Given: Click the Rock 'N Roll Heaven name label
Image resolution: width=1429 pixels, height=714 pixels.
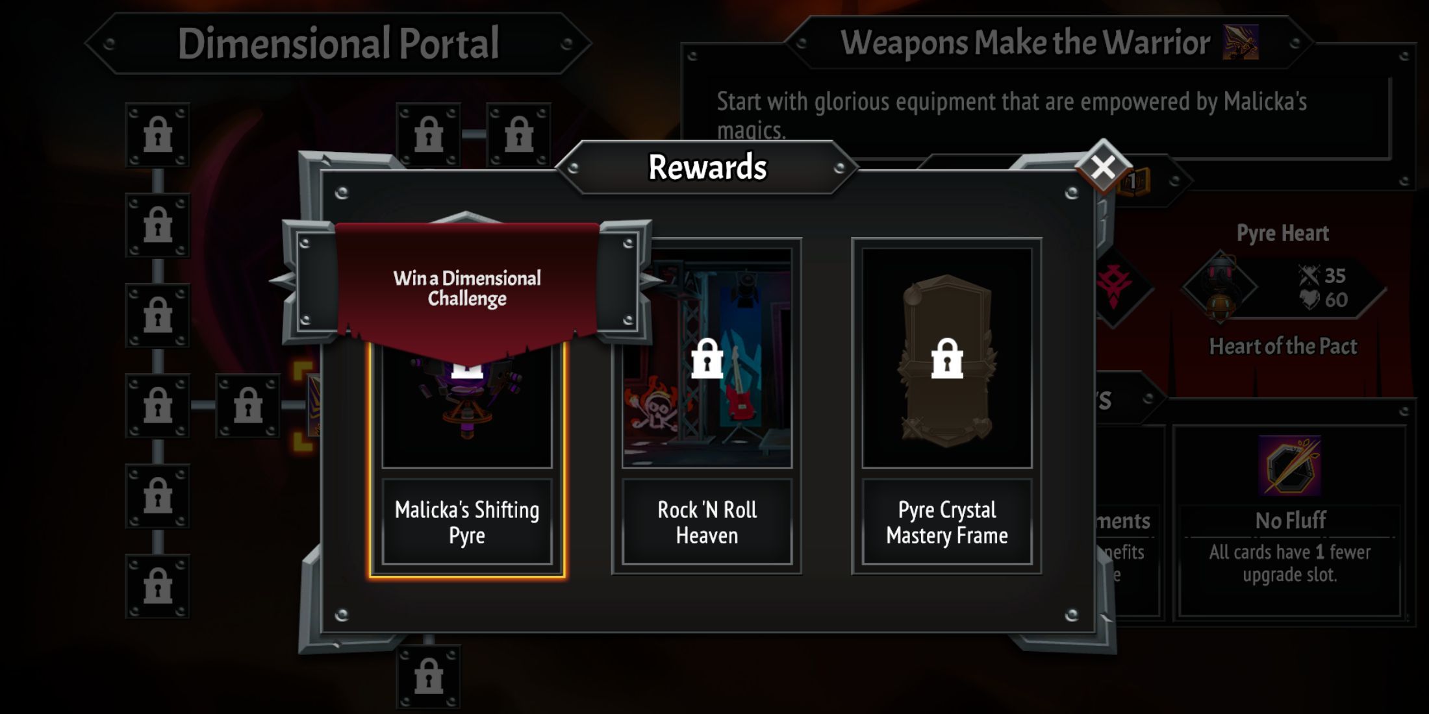Looking at the screenshot, I should coord(707,522).
